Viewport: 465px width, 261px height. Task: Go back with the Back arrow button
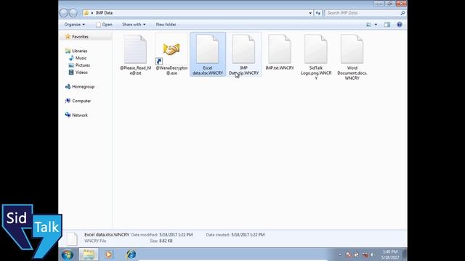click(x=63, y=13)
